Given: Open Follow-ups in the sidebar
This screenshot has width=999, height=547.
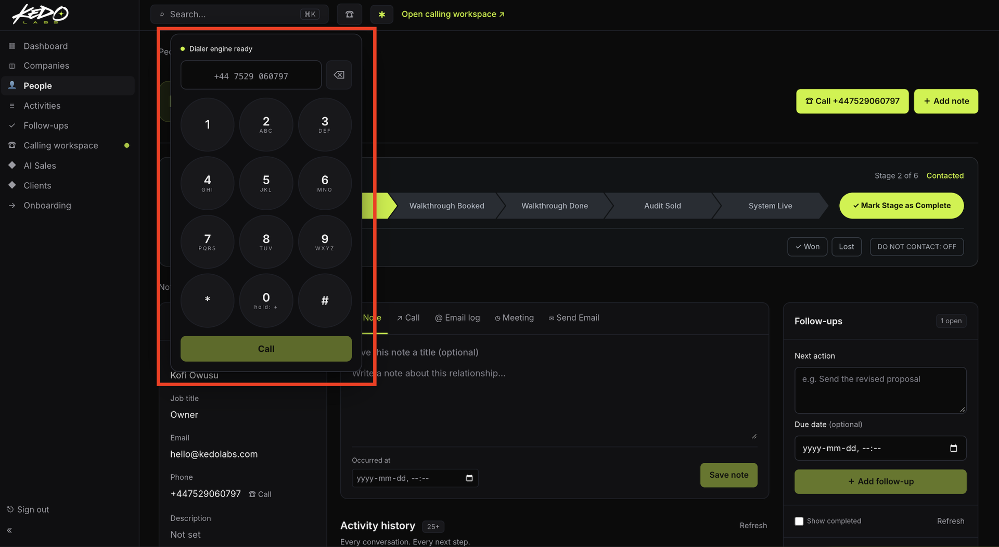Looking at the screenshot, I should pyautogui.click(x=68, y=125).
